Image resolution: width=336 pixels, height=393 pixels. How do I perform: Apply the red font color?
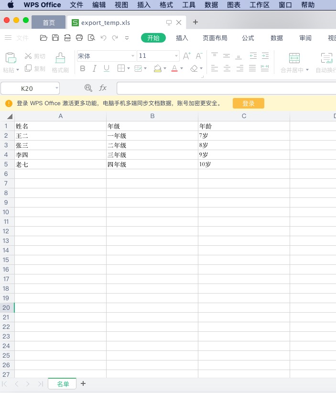[174, 68]
